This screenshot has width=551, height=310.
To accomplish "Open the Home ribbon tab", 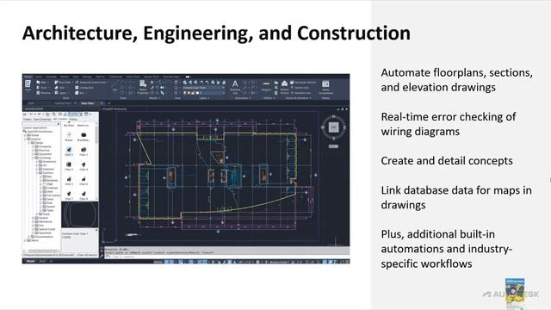I will coord(28,77).
